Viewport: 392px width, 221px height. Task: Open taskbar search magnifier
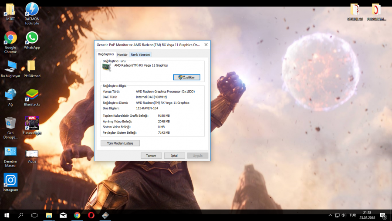point(20,215)
